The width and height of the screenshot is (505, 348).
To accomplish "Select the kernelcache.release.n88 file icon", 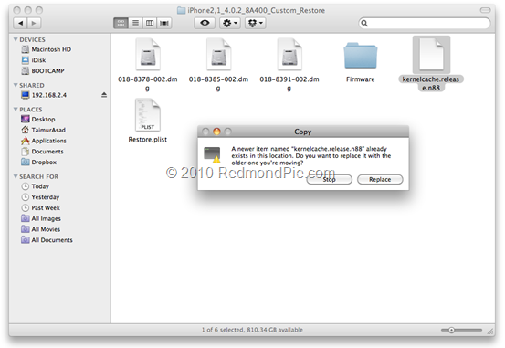I will [431, 54].
